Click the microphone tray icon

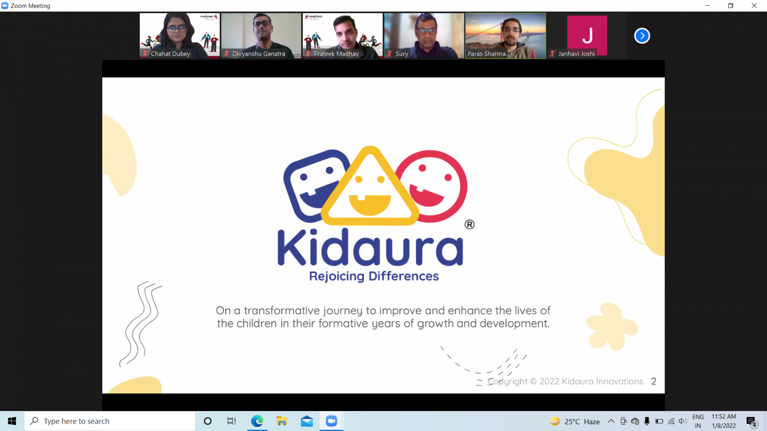[x=647, y=421]
